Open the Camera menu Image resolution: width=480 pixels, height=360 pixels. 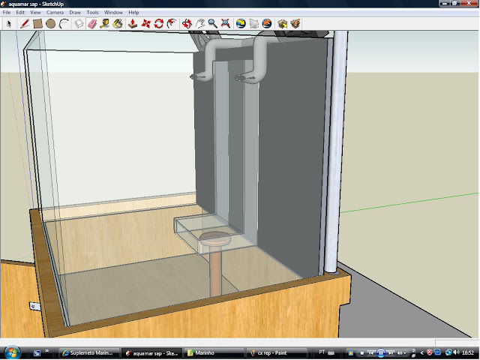pos(55,13)
